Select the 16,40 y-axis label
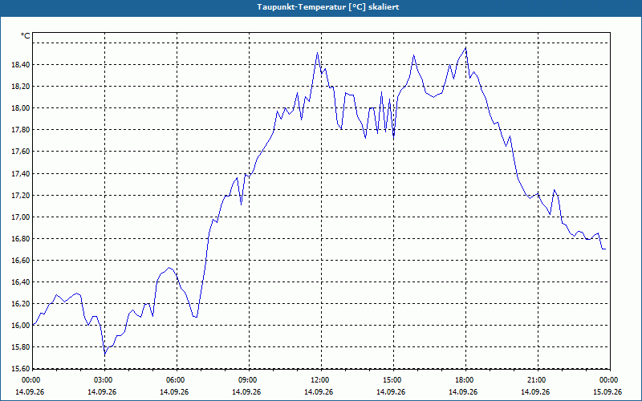The height and width of the screenshot is (401, 642). [x=22, y=282]
